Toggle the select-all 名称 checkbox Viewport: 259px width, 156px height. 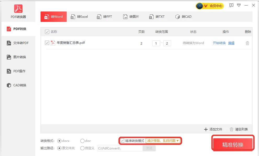[x=47, y=32]
